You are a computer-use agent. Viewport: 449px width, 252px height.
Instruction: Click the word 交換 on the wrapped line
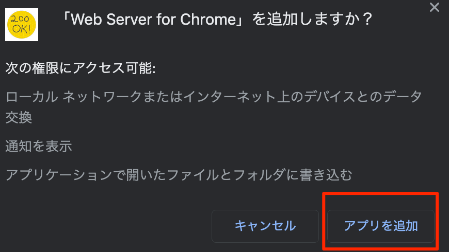coord(19,117)
